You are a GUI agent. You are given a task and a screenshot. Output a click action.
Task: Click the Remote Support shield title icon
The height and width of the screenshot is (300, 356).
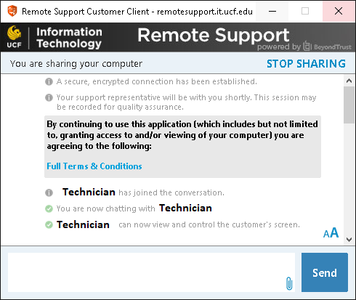coord(12,11)
